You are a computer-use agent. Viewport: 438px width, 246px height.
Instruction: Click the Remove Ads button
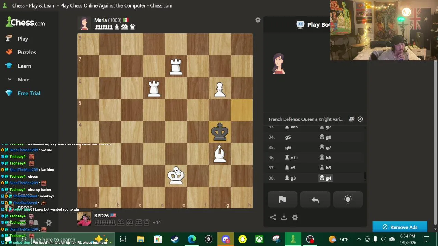pos(400,227)
